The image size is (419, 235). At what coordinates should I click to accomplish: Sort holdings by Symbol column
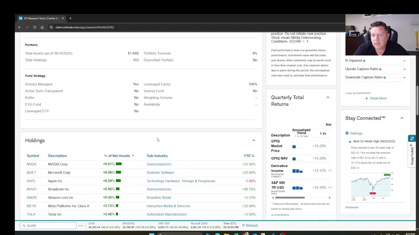[33, 156]
